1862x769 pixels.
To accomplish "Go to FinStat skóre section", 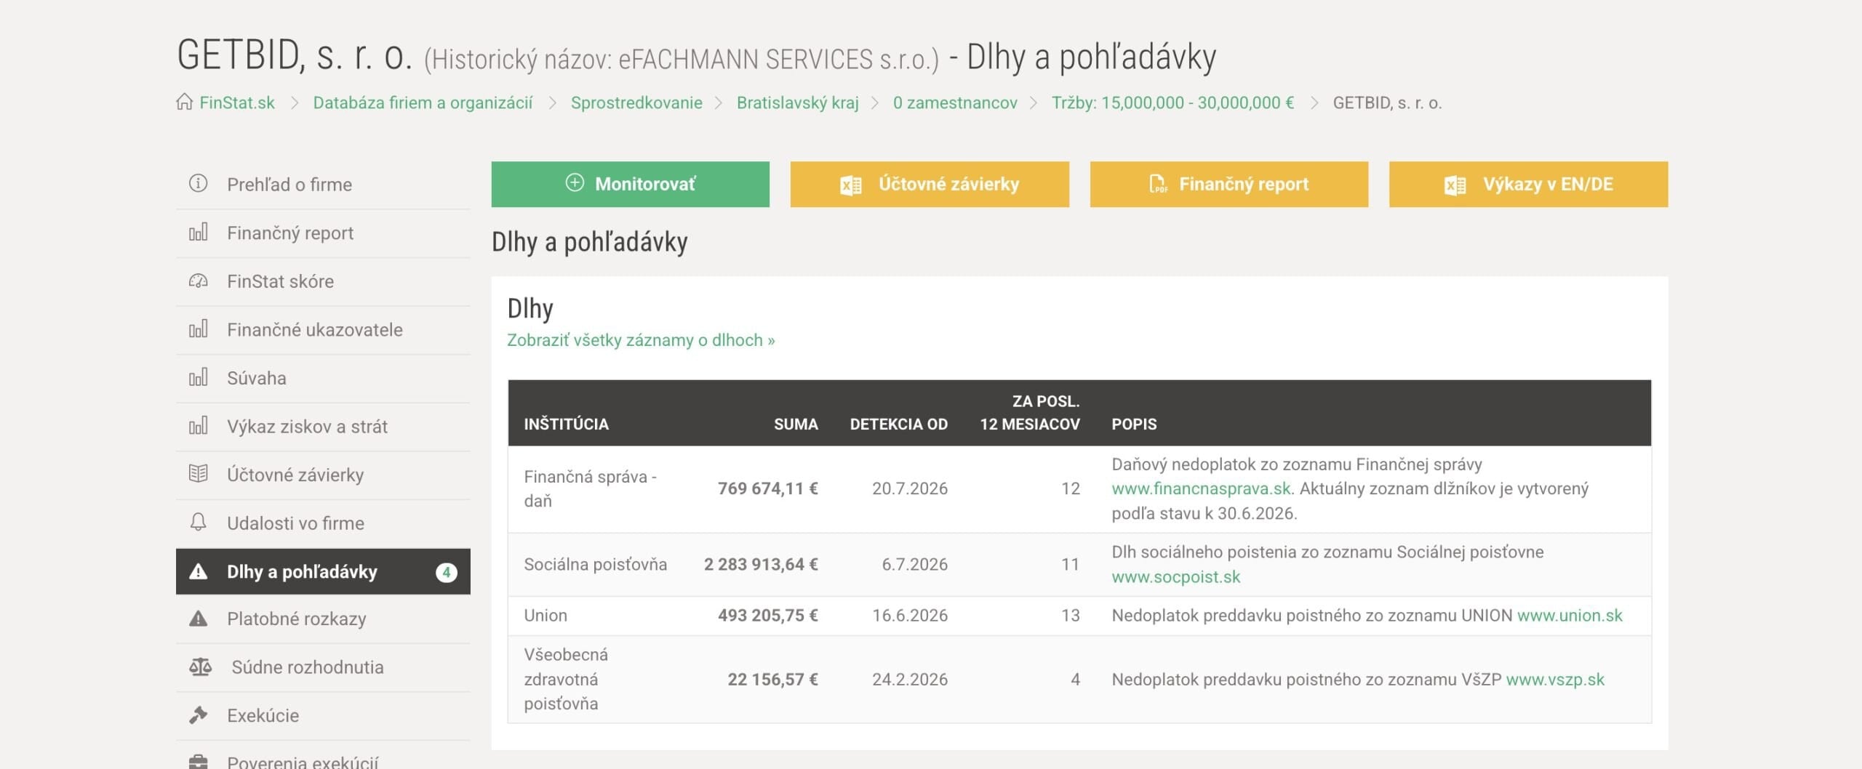I will 323,281.
